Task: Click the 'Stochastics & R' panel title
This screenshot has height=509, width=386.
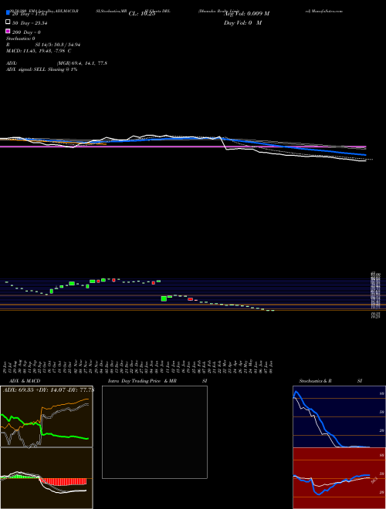Action: click(316, 381)
